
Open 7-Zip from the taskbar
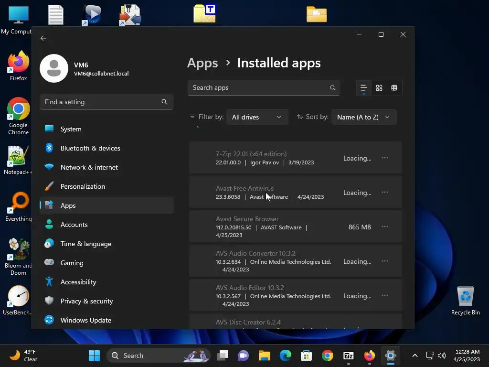(x=348, y=356)
